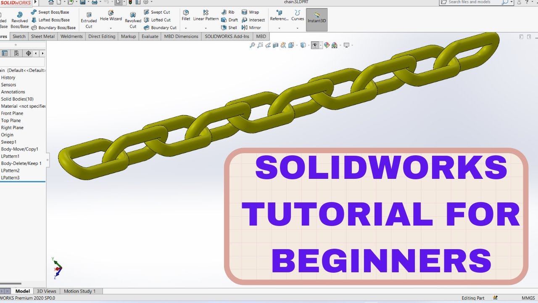Image resolution: width=538 pixels, height=303 pixels.
Task: Expand Fillet dropdown arrow
Action: point(186,28)
